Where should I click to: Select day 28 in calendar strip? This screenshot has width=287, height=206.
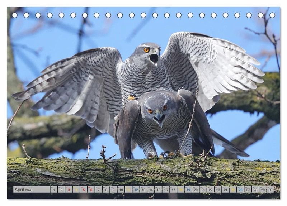tap(255, 190)
